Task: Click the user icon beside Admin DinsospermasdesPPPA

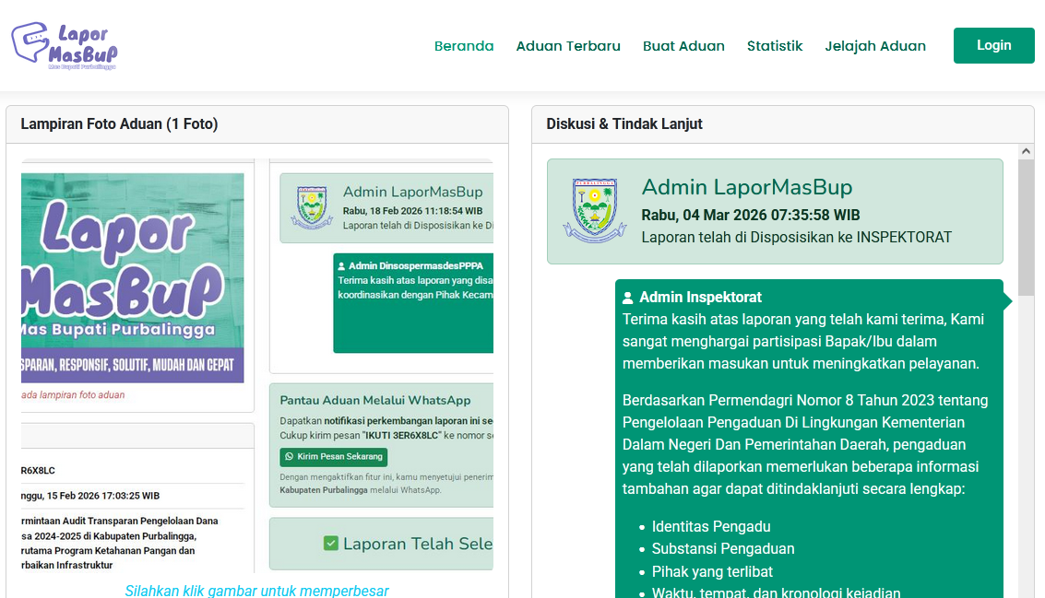Action: click(342, 265)
